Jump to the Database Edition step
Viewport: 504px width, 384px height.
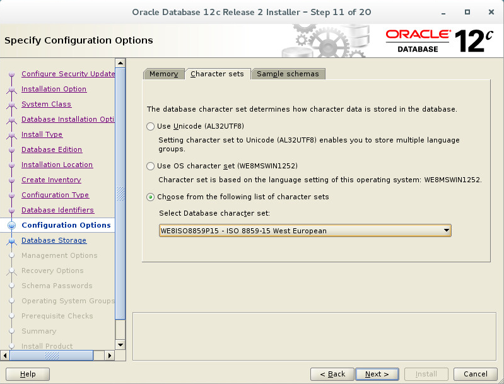52,149
